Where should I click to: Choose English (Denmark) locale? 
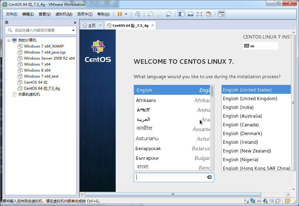256,134
